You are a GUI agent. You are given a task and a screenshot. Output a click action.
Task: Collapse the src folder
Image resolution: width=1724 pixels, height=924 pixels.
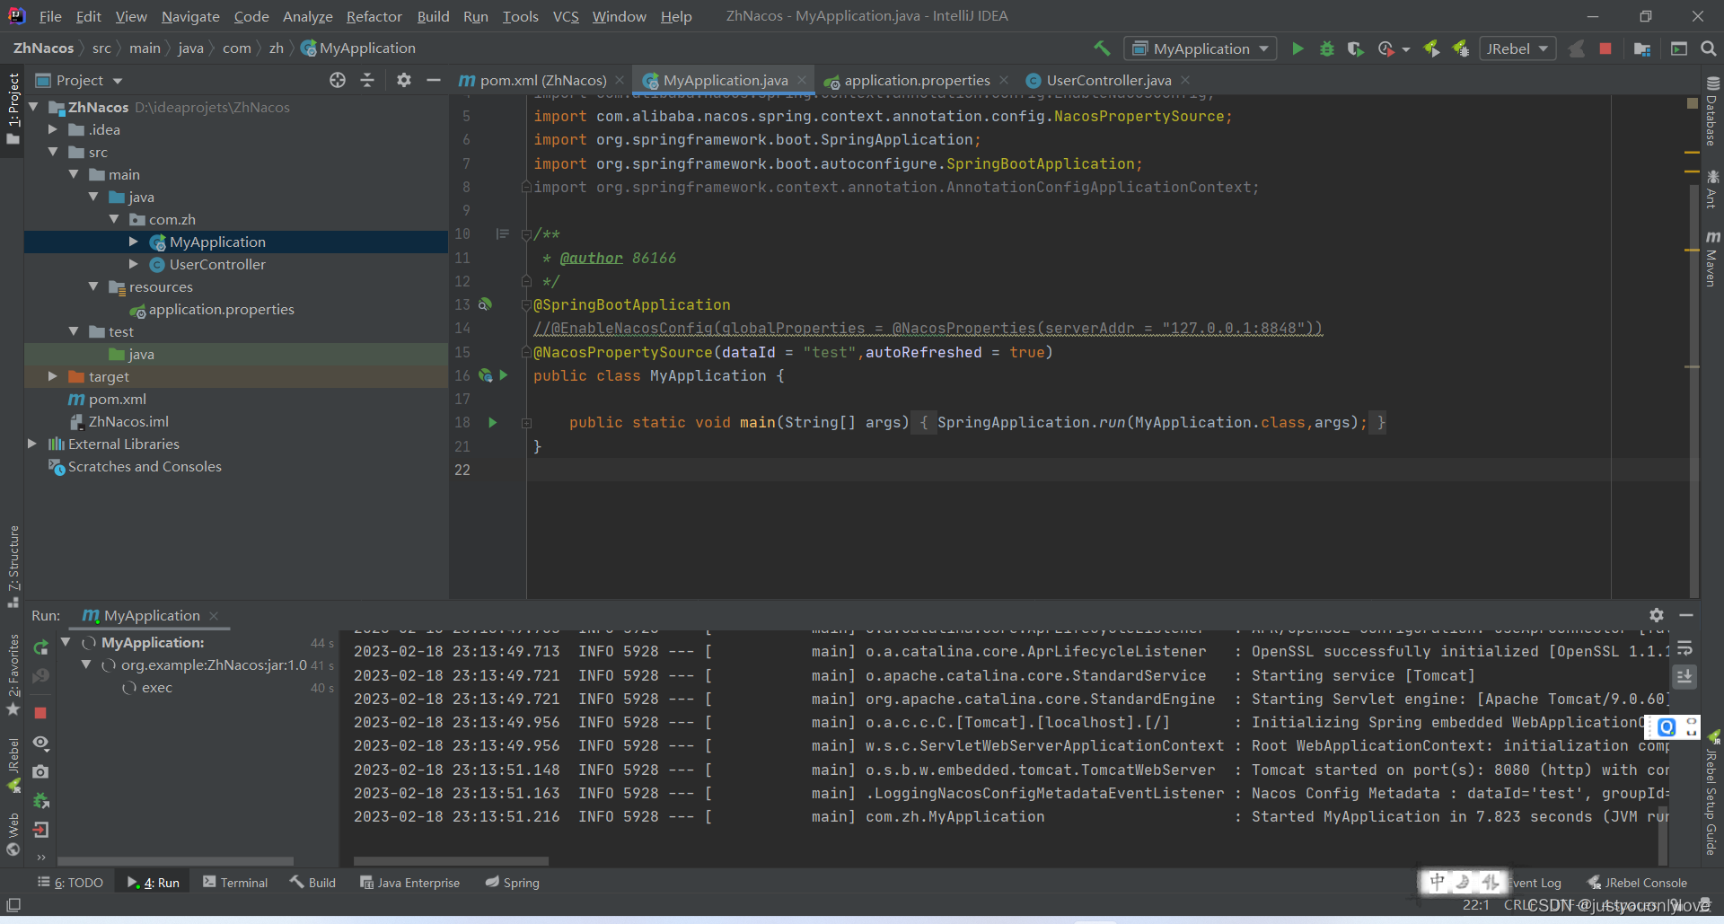53,152
